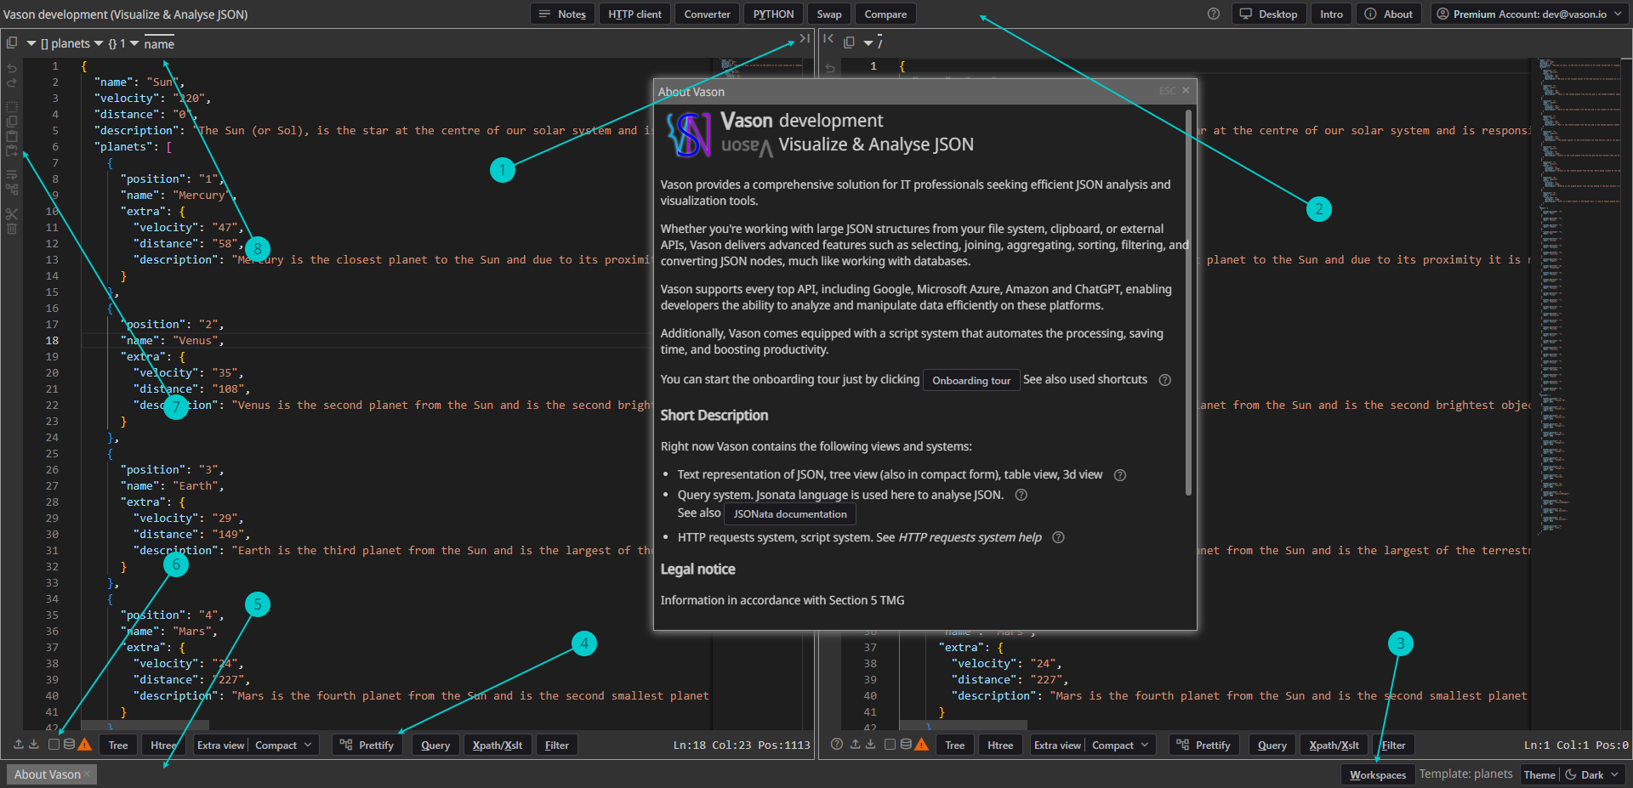Open the JSONata documentation link
The width and height of the screenshot is (1633, 788).
(x=790, y=513)
